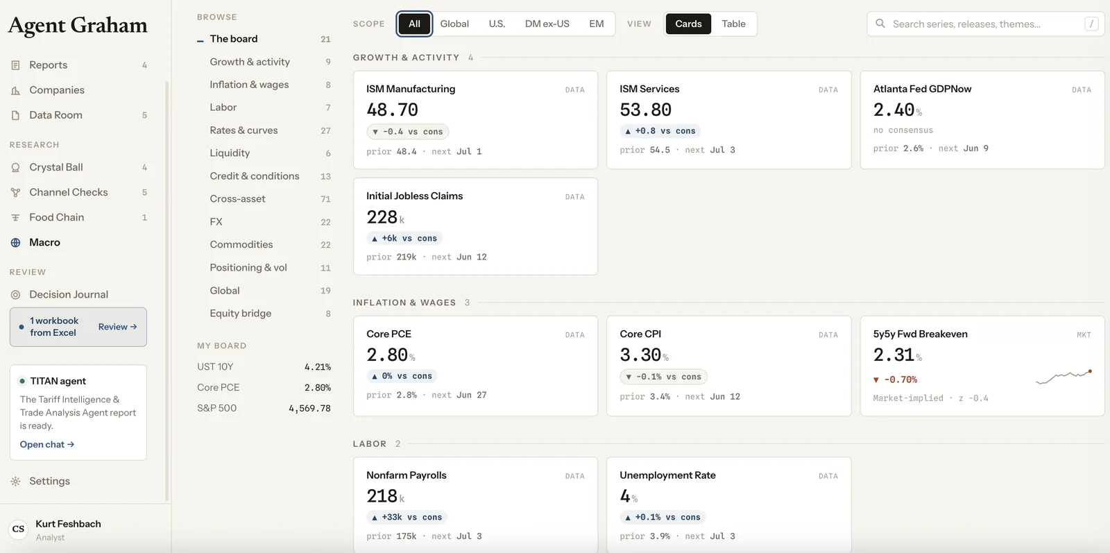Open Settings gear icon
1110x553 pixels.
15,481
